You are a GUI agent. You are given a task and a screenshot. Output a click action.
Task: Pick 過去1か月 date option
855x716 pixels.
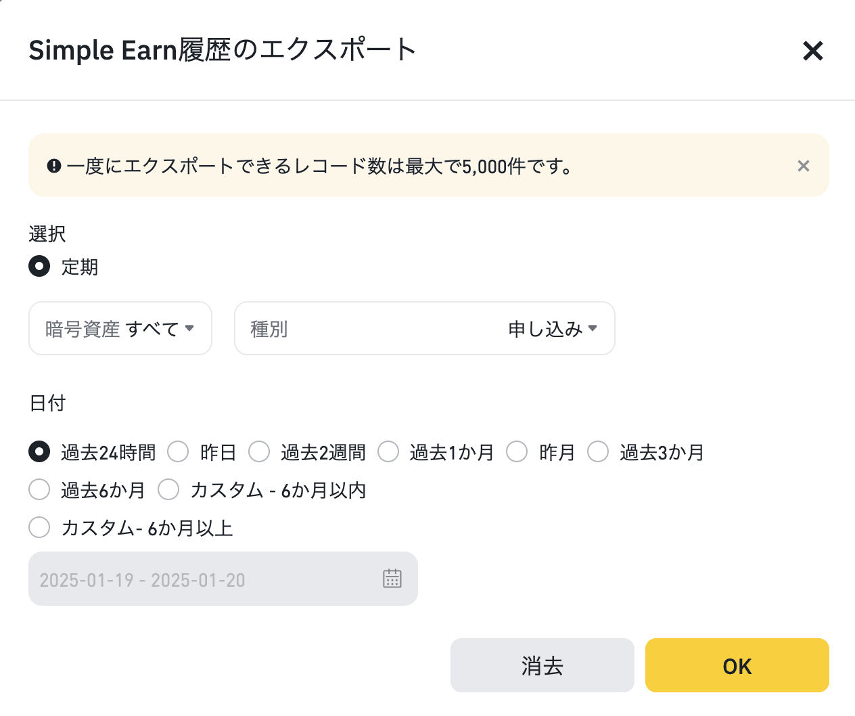(x=389, y=452)
